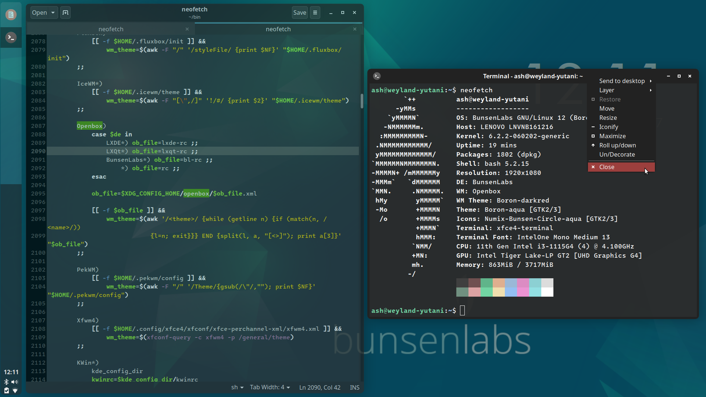706x397 pixels.
Task: Open the terminal icon in the dock
Action: pyautogui.click(x=11, y=37)
